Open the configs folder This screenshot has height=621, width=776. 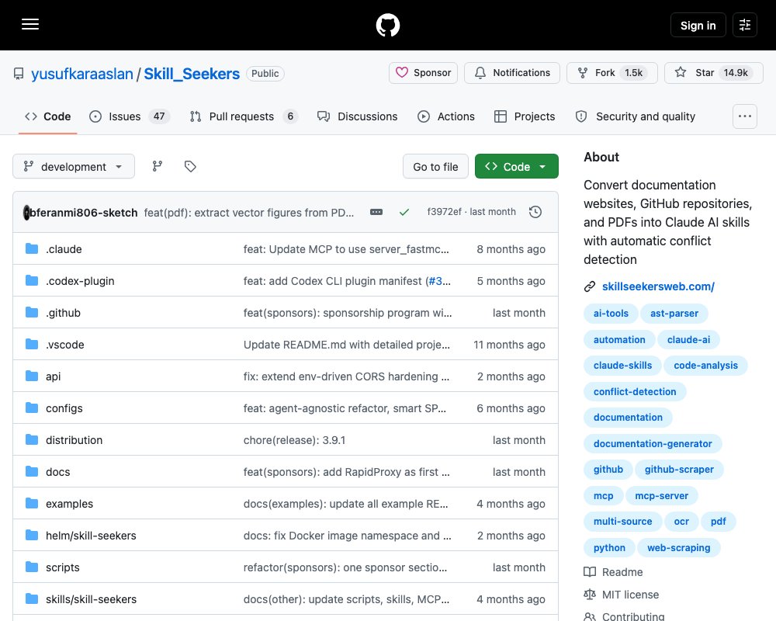point(64,408)
